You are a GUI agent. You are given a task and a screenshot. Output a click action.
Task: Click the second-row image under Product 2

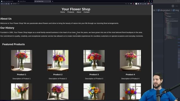(x=58, y=91)
